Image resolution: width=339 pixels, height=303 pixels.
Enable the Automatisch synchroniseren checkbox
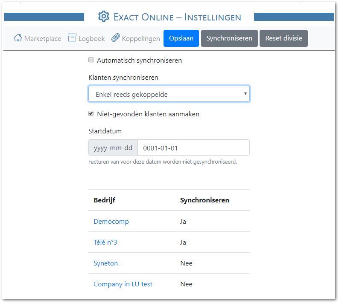click(x=91, y=60)
